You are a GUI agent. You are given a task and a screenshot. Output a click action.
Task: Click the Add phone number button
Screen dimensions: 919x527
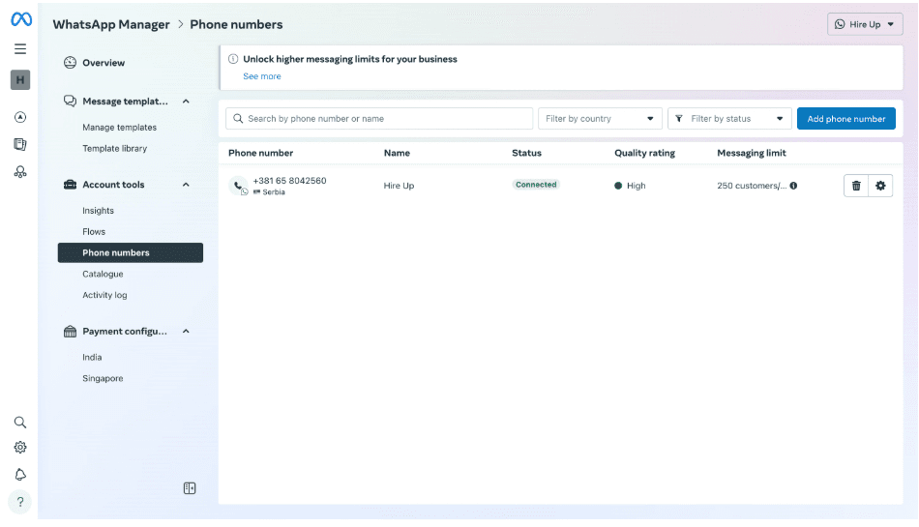pos(845,119)
